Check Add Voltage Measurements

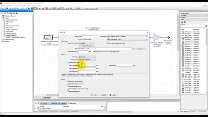tap(68, 84)
